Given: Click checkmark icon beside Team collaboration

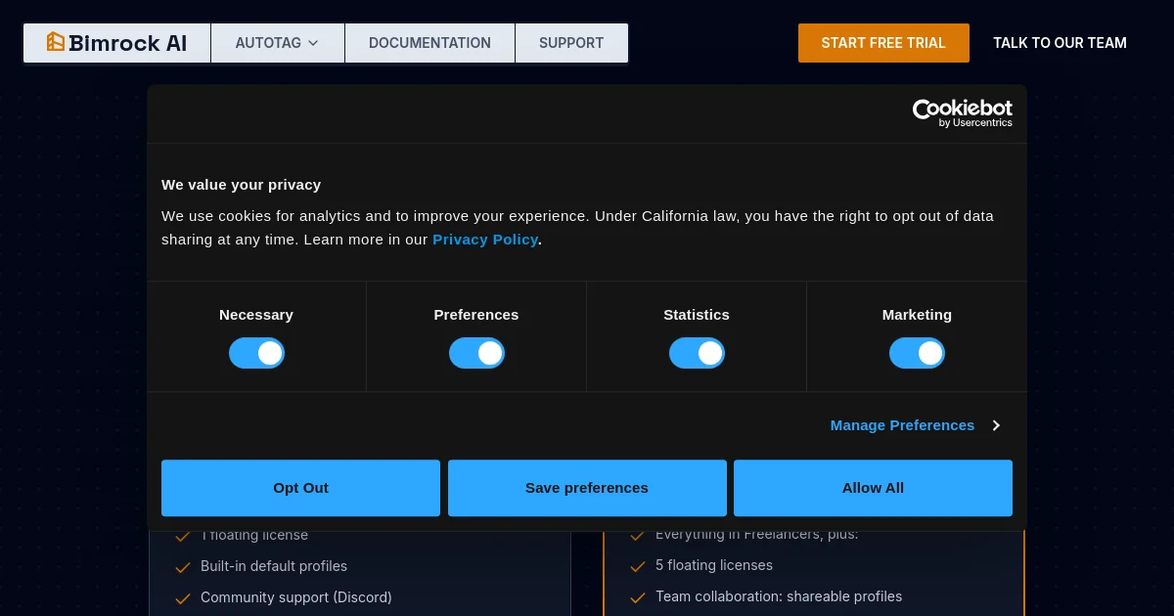Looking at the screenshot, I should [637, 596].
